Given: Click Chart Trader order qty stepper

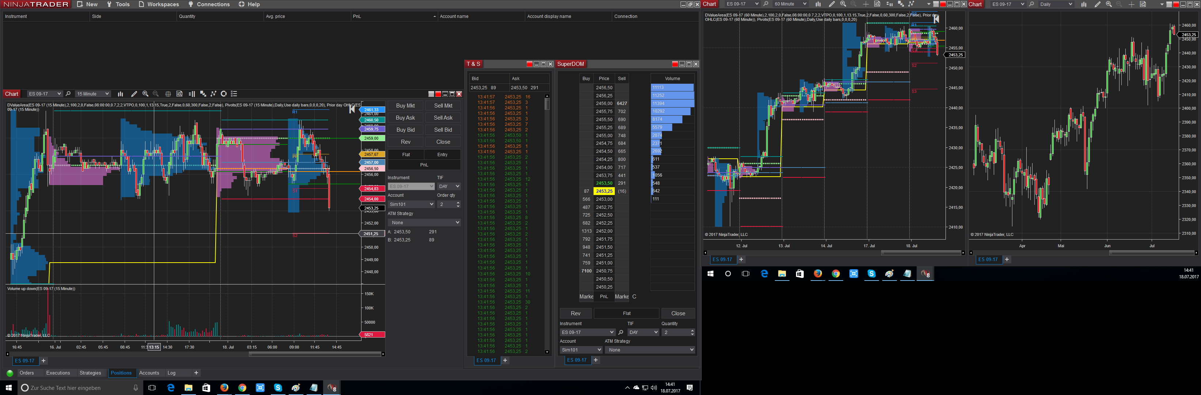Looking at the screenshot, I should tap(458, 204).
